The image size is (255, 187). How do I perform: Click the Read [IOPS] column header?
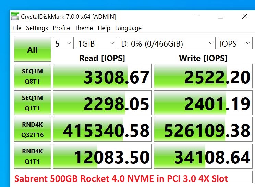point(102,58)
